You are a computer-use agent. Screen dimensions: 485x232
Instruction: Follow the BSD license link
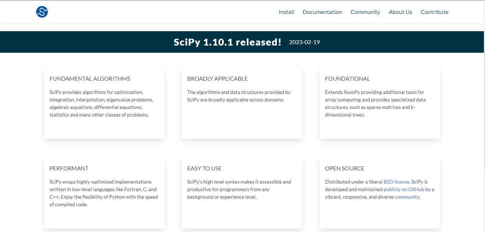tap(396, 182)
